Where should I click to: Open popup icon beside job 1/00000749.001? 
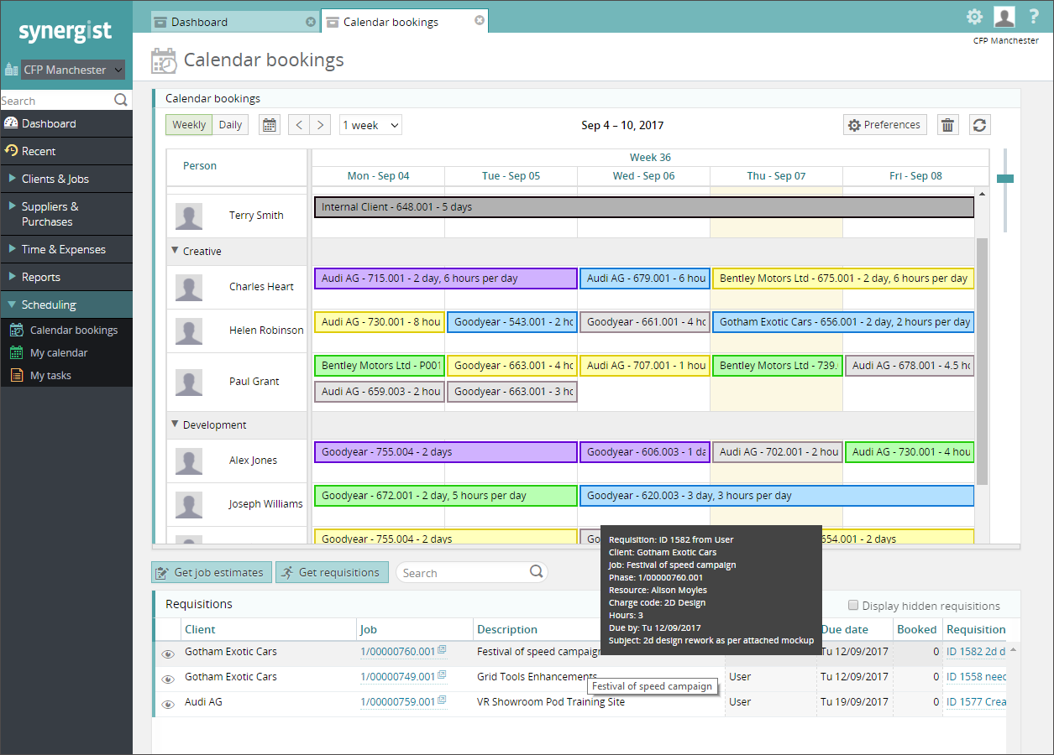pyautogui.click(x=442, y=676)
